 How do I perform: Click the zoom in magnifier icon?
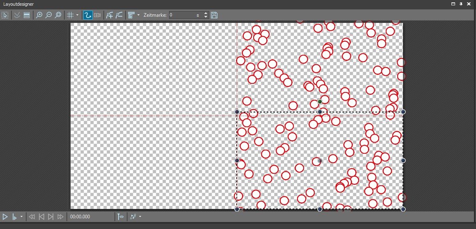(39, 15)
